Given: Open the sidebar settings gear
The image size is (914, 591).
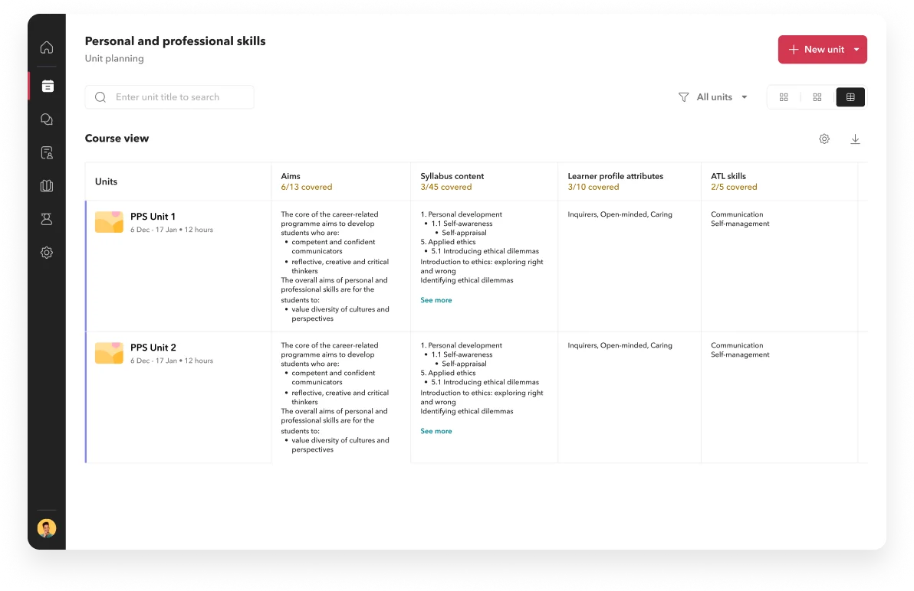Looking at the screenshot, I should click(x=47, y=253).
